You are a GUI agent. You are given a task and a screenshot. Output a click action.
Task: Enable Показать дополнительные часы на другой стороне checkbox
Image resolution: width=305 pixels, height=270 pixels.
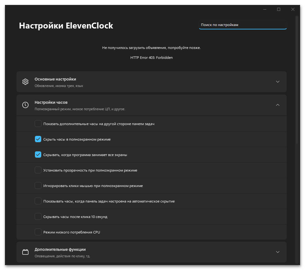pyautogui.click(x=38, y=124)
